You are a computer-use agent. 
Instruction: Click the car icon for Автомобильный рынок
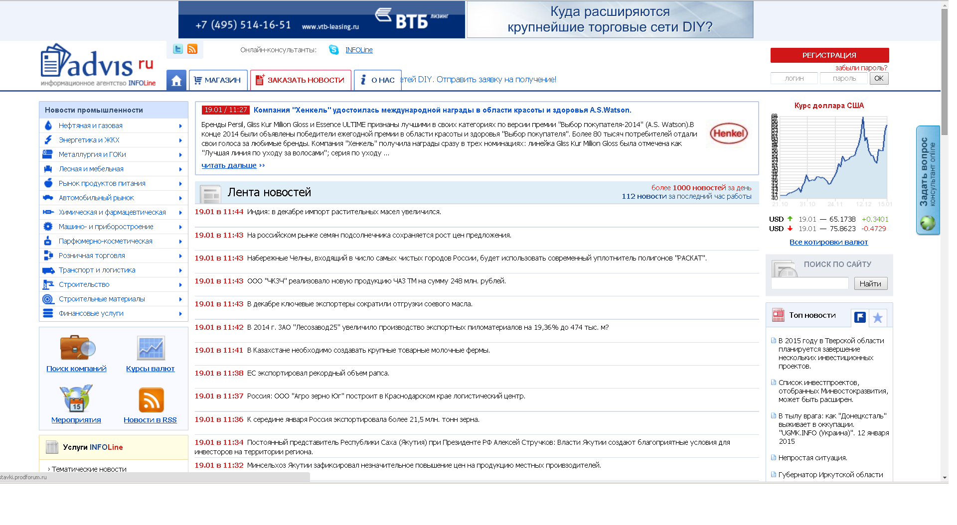click(x=48, y=198)
